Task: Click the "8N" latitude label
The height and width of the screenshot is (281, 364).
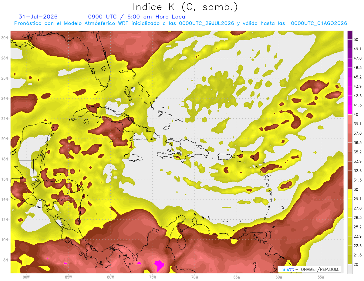Action: click(6, 260)
